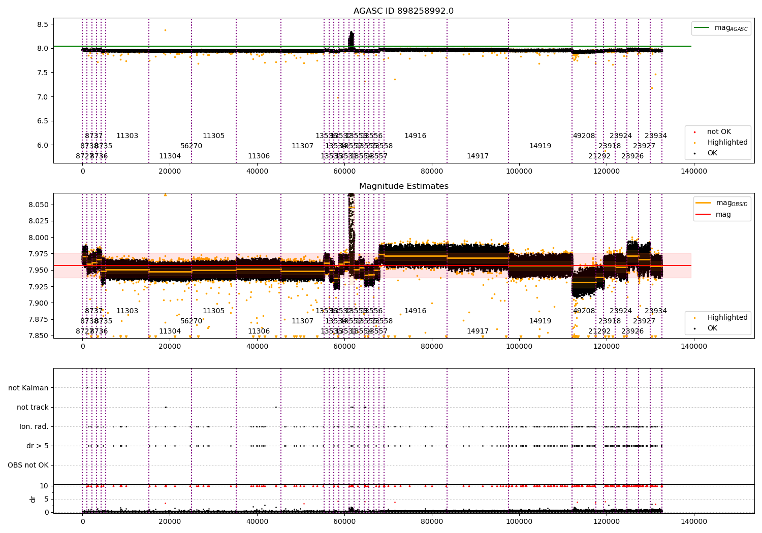Click the 7.925 y-axis tick label
The image size is (762, 533).
[39, 287]
